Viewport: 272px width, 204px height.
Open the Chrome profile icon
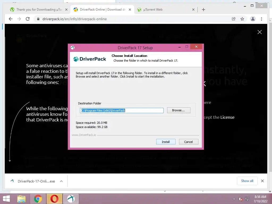253,19
